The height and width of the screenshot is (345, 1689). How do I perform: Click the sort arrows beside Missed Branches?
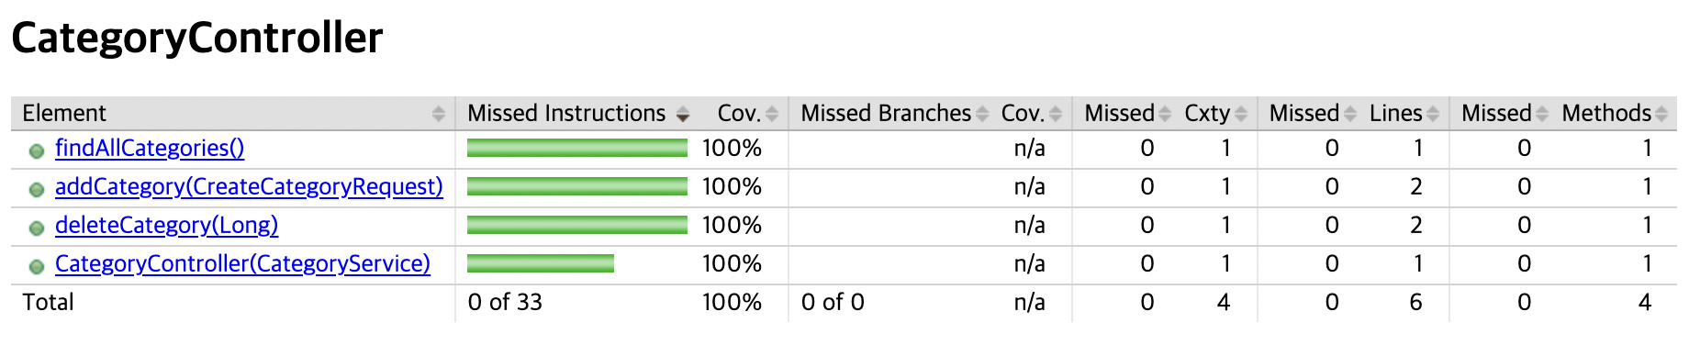pyautogui.click(x=982, y=114)
